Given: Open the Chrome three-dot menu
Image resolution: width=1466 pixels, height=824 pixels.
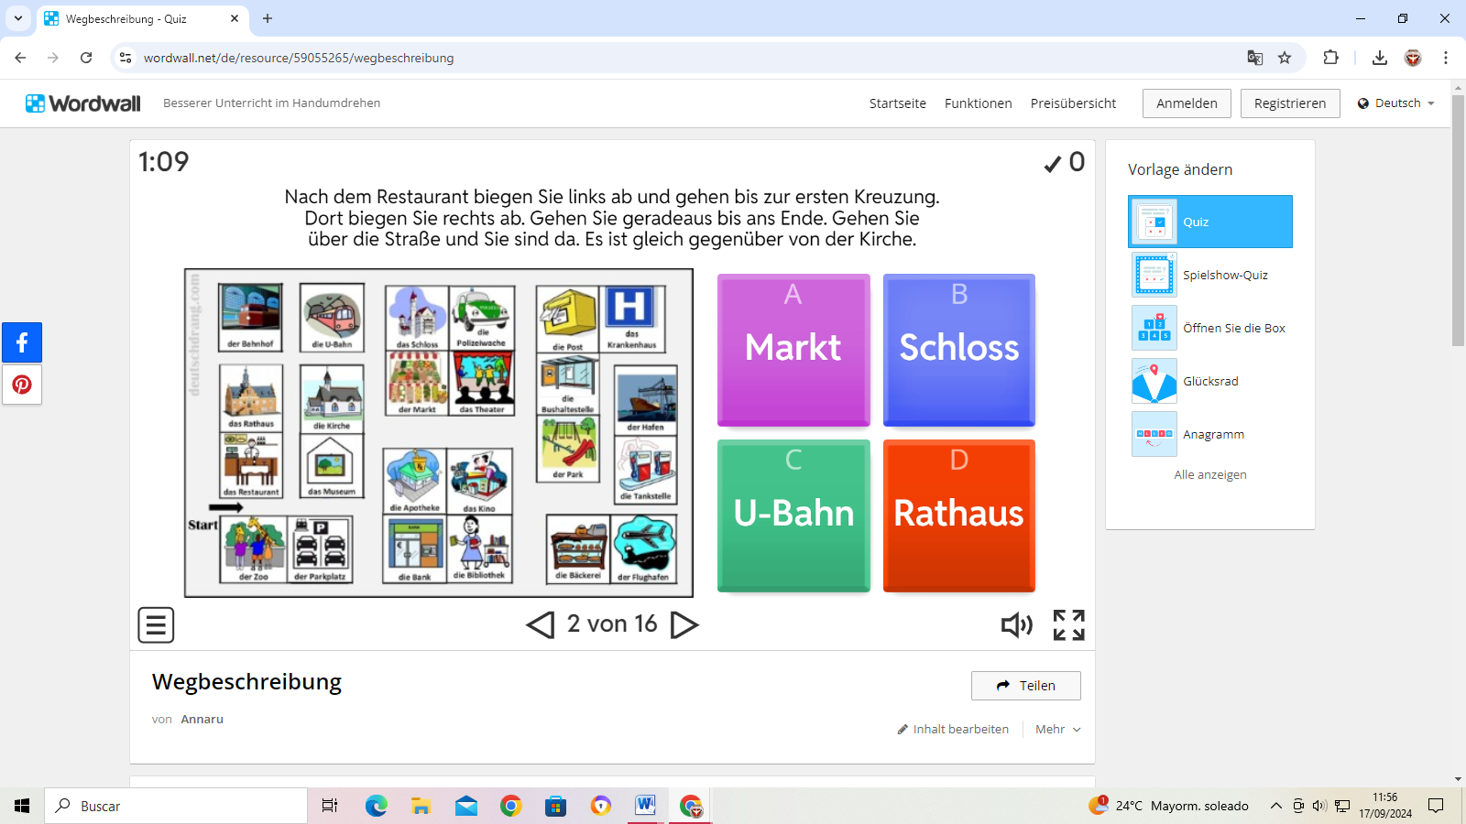Looking at the screenshot, I should (x=1446, y=58).
